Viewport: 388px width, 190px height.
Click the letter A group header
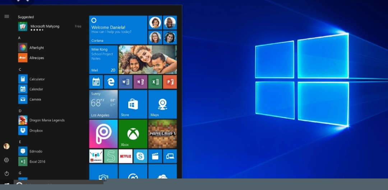(19, 38)
